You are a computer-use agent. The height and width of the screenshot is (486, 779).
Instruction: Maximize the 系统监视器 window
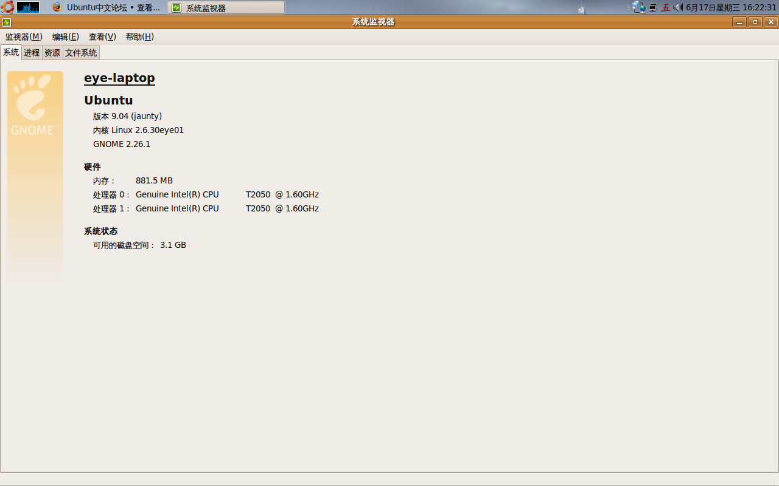click(x=755, y=22)
